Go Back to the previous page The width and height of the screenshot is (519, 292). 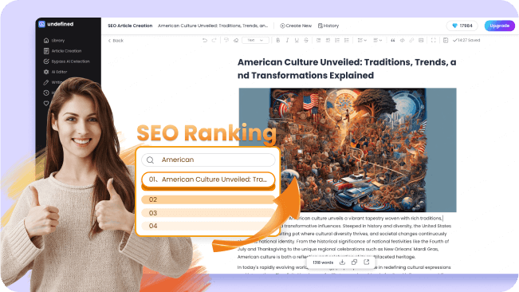(x=116, y=41)
